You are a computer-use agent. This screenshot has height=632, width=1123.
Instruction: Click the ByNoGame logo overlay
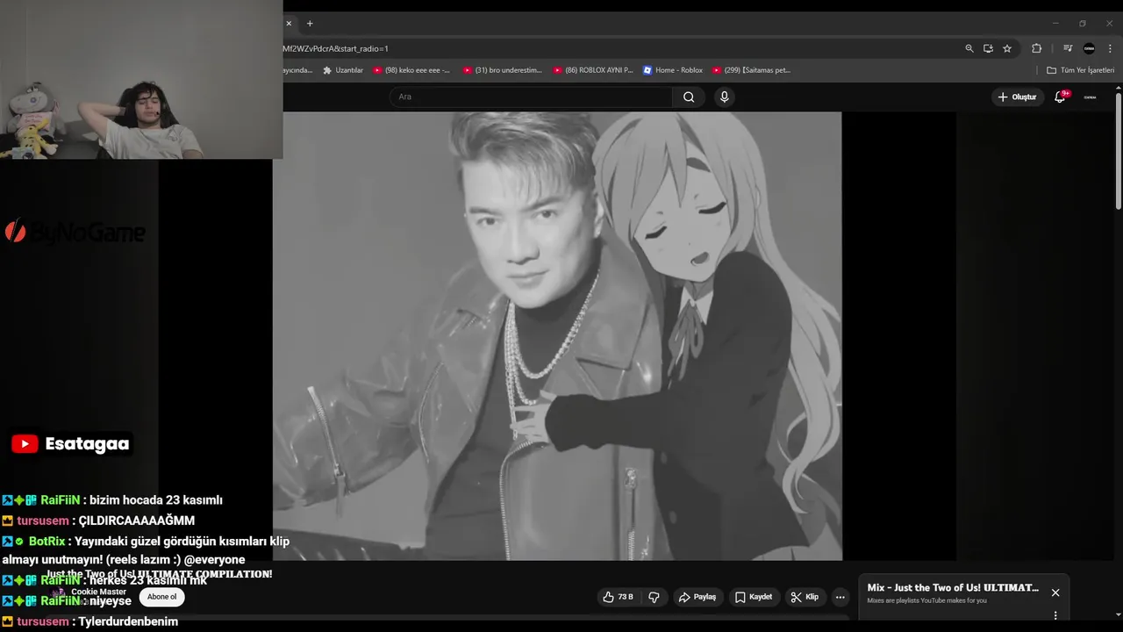[x=75, y=232]
